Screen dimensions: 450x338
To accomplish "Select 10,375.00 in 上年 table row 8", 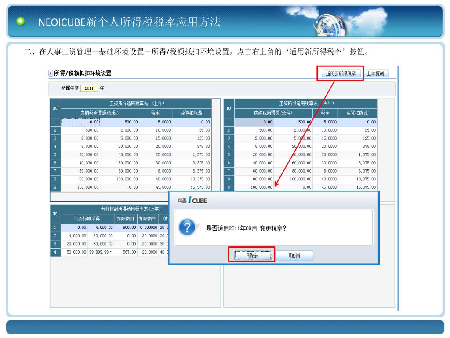I will click(192, 180).
